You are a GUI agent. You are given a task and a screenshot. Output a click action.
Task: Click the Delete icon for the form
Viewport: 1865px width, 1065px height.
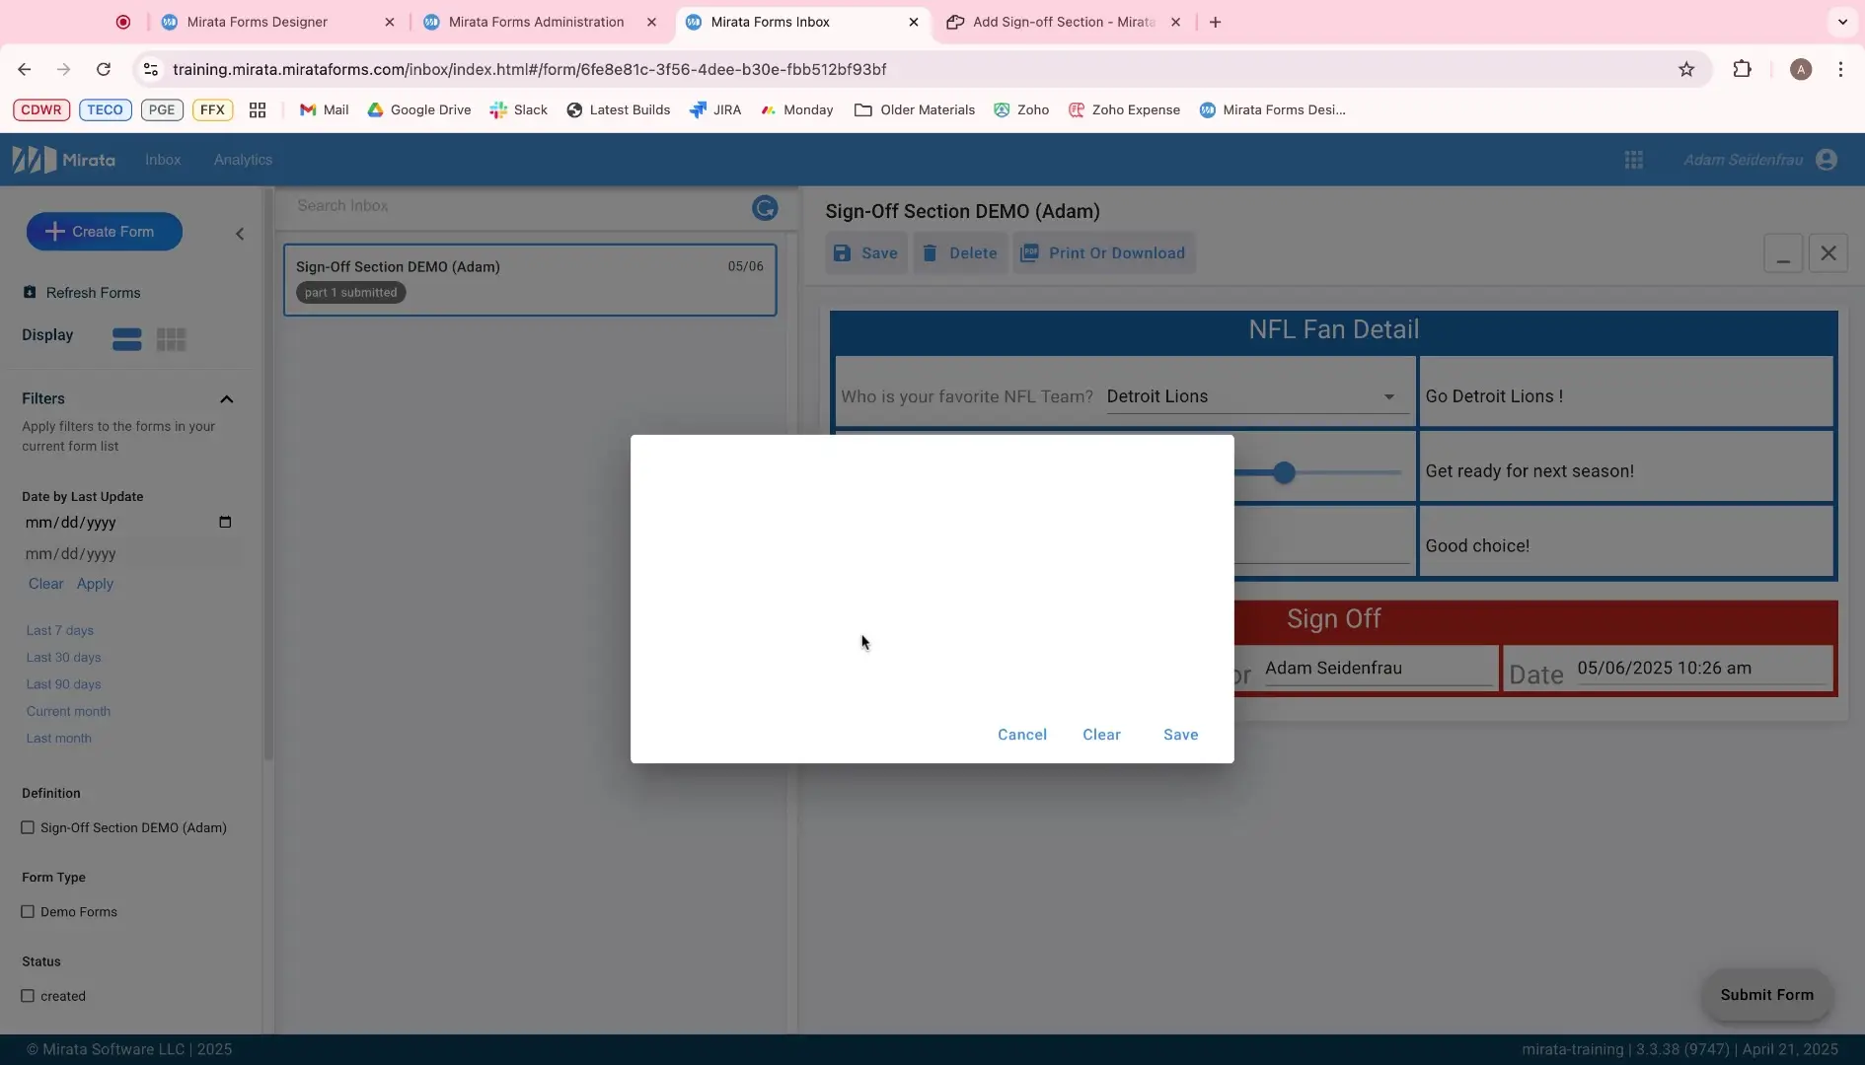click(x=929, y=253)
